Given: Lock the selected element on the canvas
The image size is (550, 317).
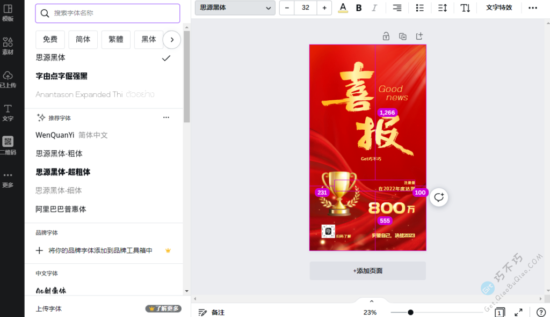Looking at the screenshot, I should [x=386, y=36].
